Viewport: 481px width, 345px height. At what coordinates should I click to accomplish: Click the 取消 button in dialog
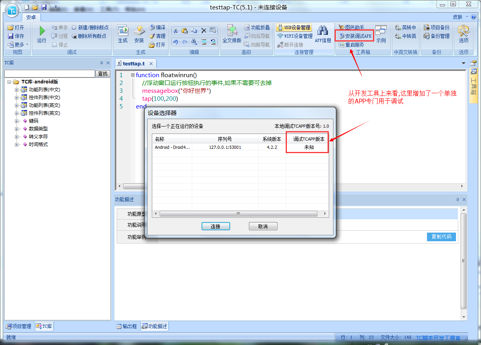click(263, 226)
